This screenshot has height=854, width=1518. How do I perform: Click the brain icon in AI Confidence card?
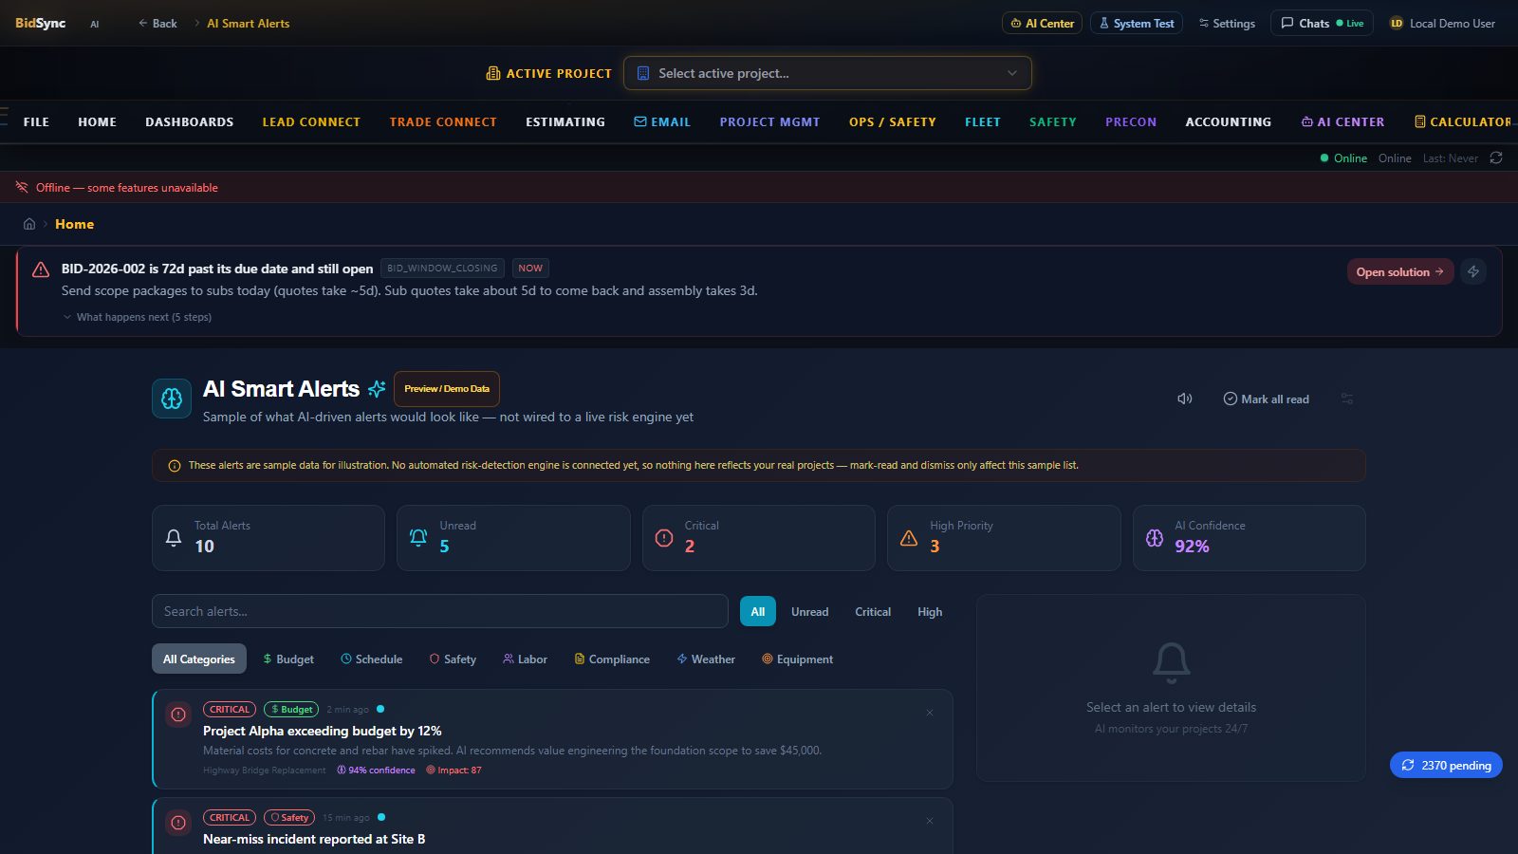click(x=1155, y=538)
